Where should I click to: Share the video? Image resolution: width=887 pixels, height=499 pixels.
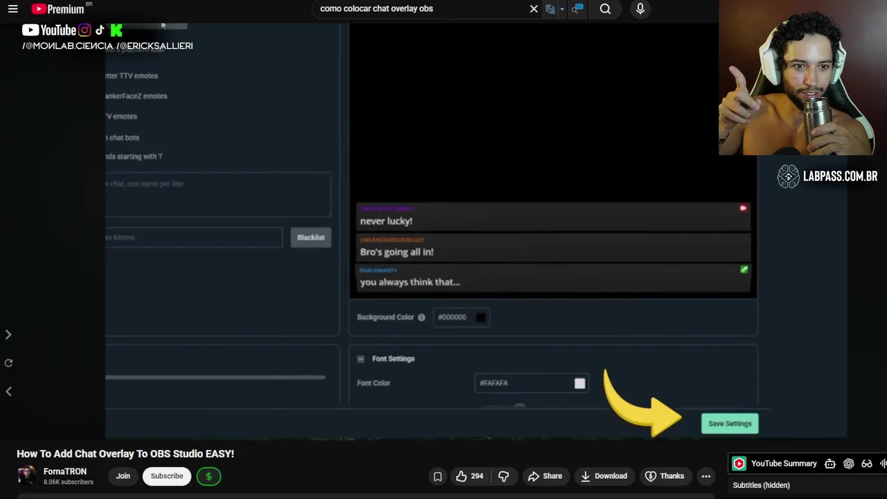coord(545,476)
